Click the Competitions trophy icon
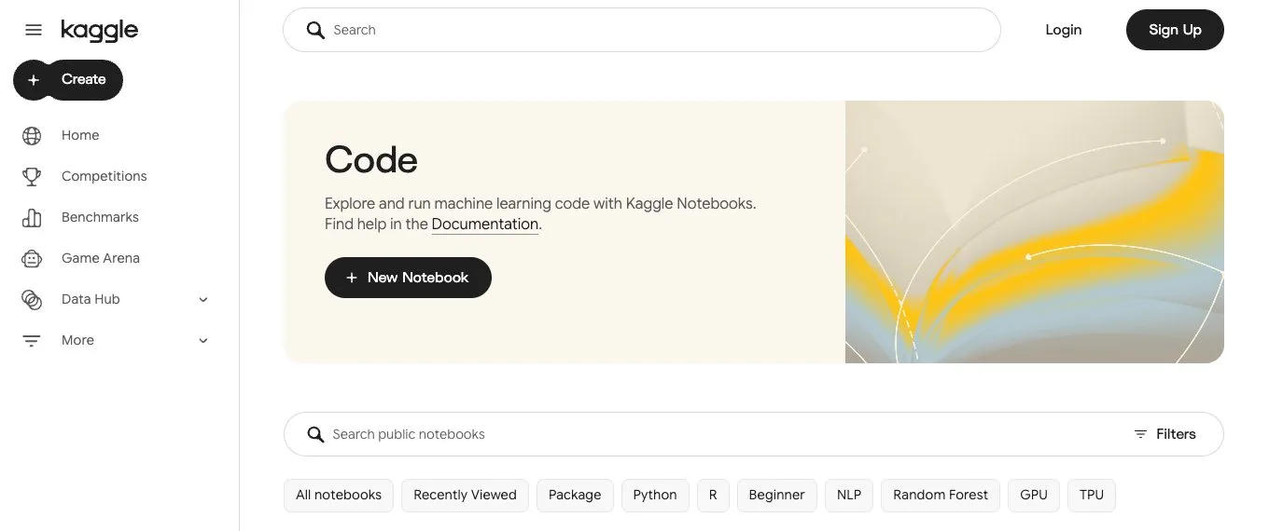 [x=32, y=177]
